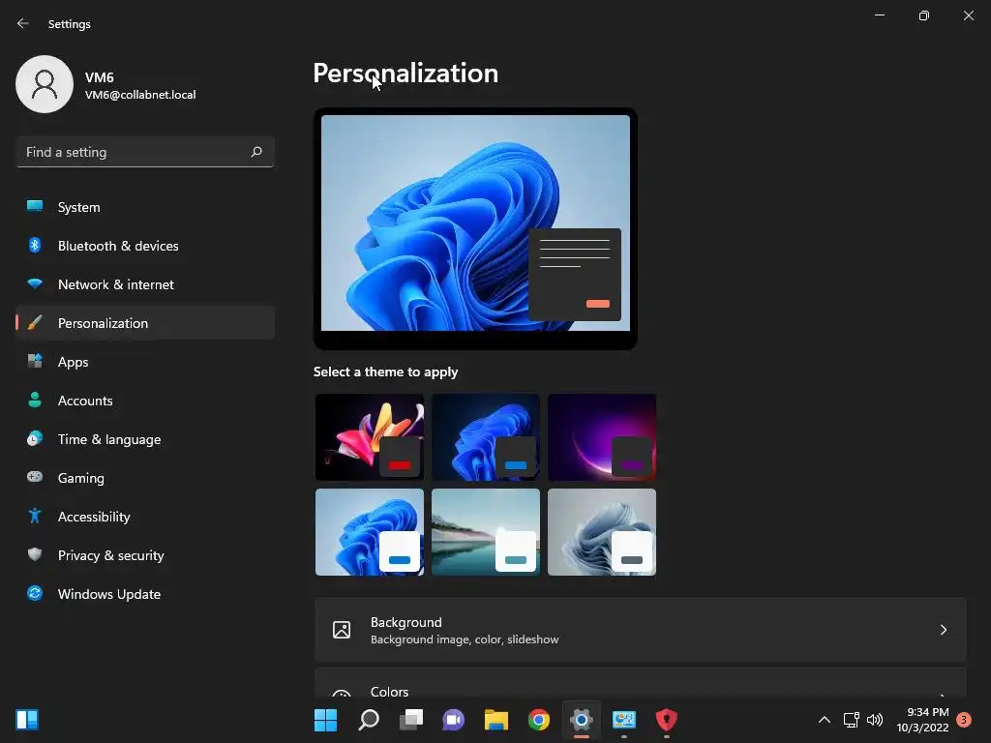Open the Windows Start menu

(x=325, y=720)
